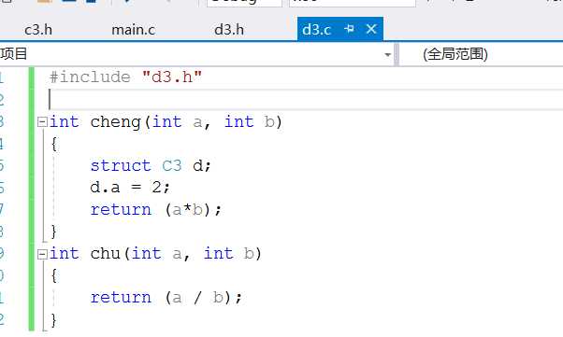Screen dimensions: 563x337
Task: Collapse the chu function block
Action: click(x=42, y=254)
